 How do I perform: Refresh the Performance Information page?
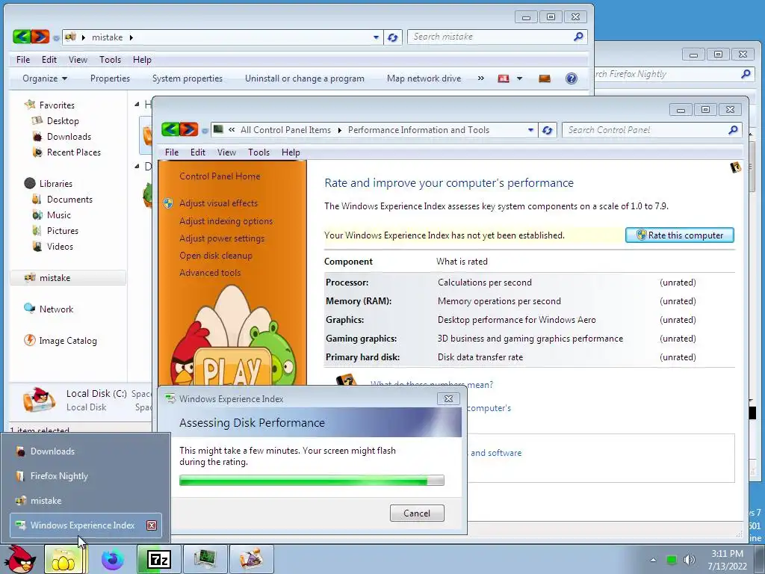coord(548,130)
